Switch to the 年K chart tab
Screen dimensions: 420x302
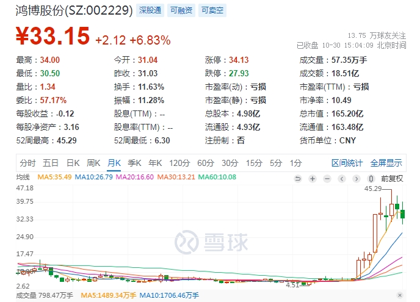[155, 163]
